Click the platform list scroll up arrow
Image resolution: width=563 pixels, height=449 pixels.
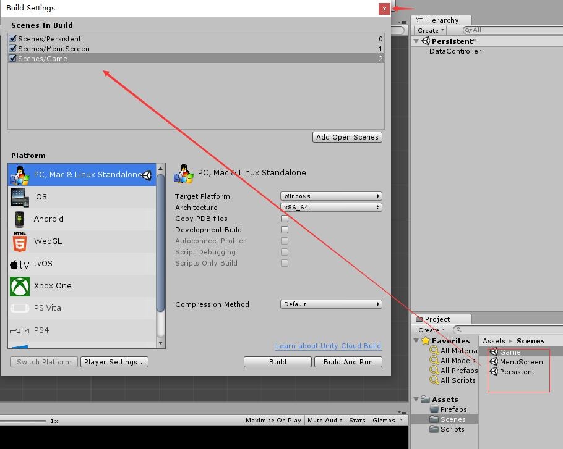tap(160, 169)
